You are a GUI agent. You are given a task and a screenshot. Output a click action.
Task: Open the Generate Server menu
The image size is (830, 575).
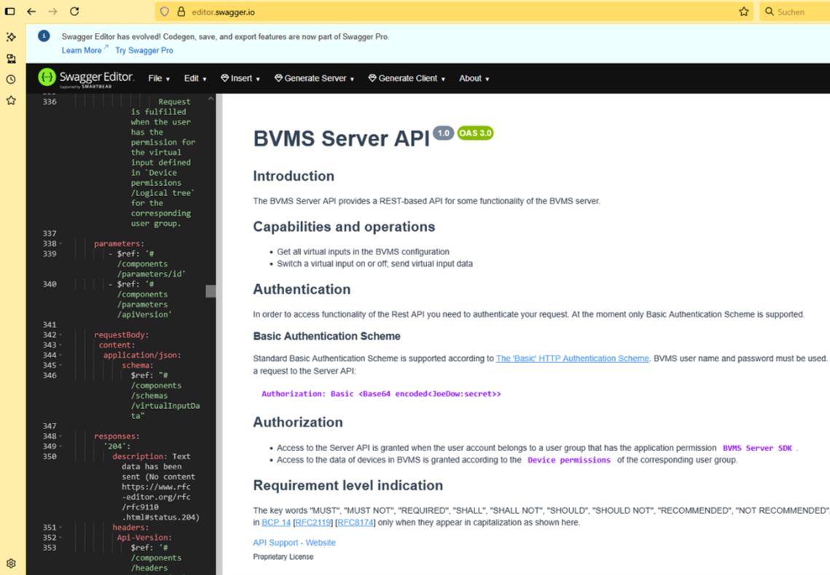click(314, 79)
